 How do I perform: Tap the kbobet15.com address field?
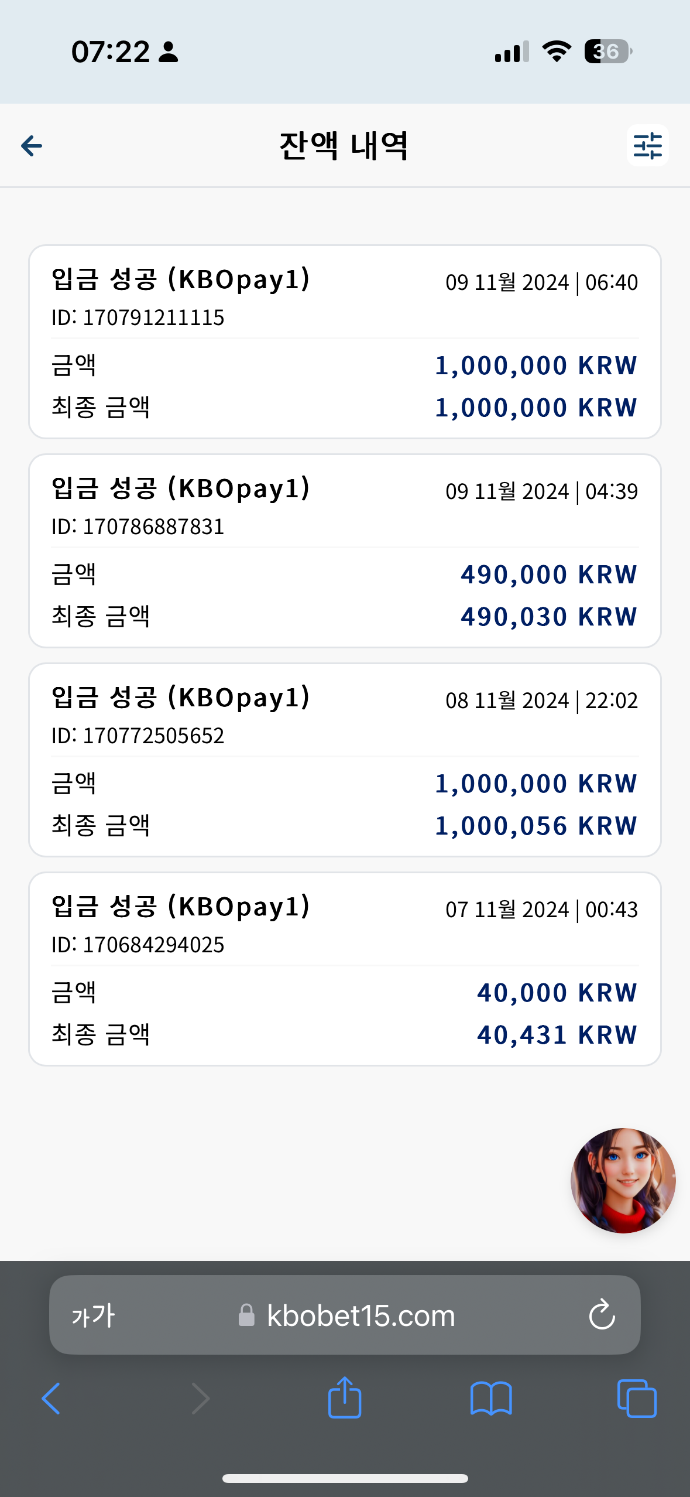pyautogui.click(x=345, y=1315)
